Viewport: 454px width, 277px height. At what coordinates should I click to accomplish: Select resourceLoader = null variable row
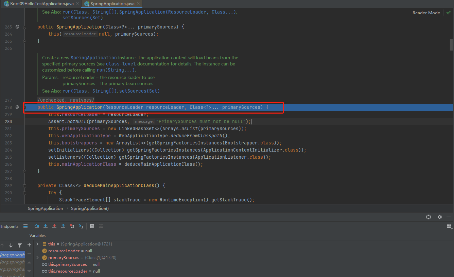pos(70,251)
